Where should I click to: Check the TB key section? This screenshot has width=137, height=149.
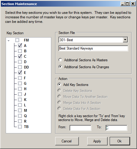(x=20, y=127)
